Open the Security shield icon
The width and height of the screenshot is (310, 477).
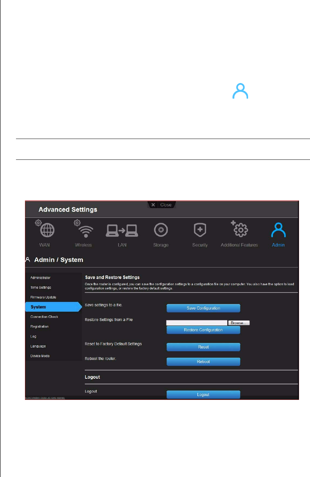200,230
